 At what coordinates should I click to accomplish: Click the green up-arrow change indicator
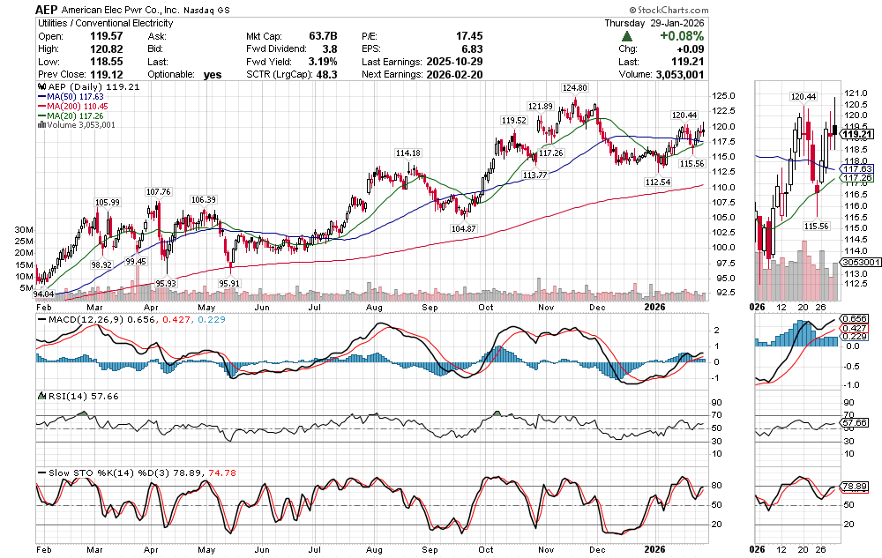(x=626, y=36)
